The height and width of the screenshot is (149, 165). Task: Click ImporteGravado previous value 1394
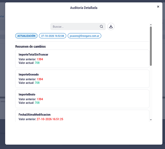[x=40, y=79]
